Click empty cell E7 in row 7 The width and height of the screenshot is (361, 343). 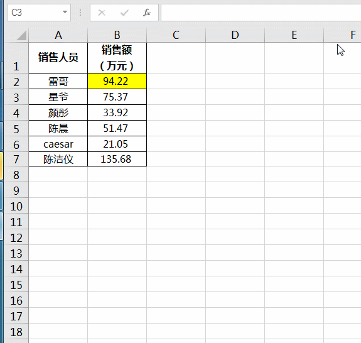[294, 159]
